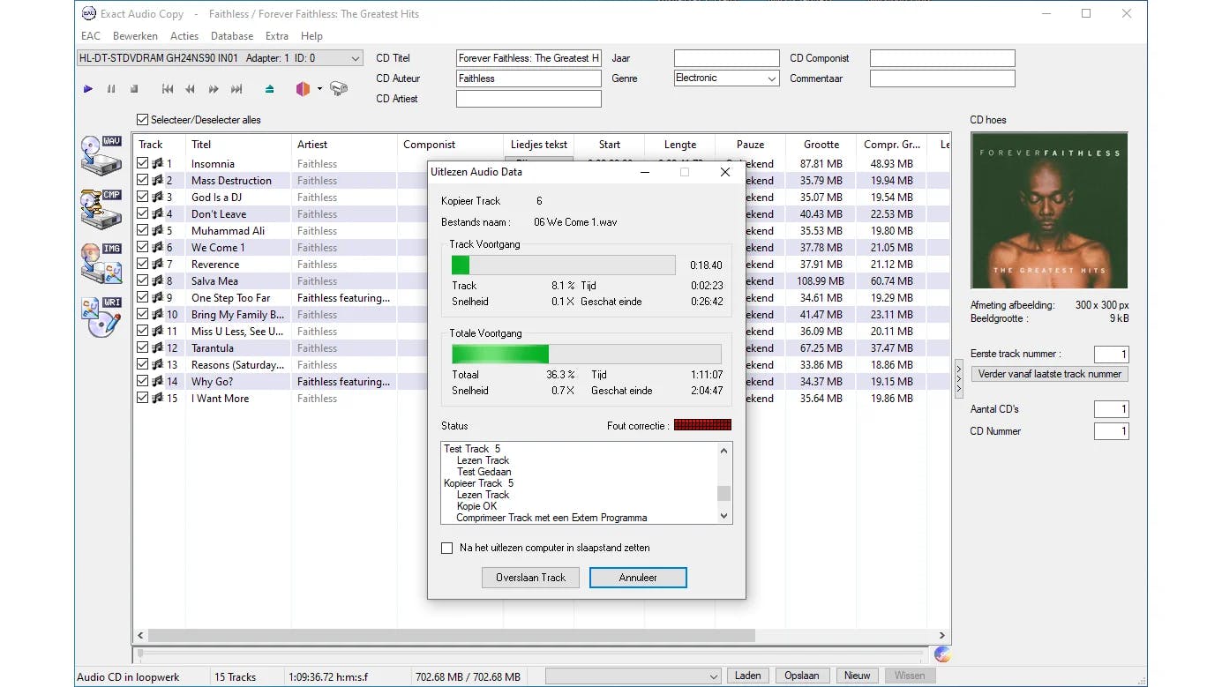Click the track list horizontal scrollbar right arrow
This screenshot has height=687, width=1222.
click(x=942, y=635)
